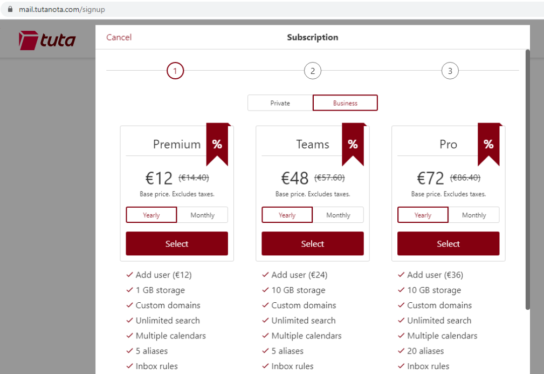Jump to step 2 in wizard
Screen dimensions: 544x374
click(x=312, y=71)
